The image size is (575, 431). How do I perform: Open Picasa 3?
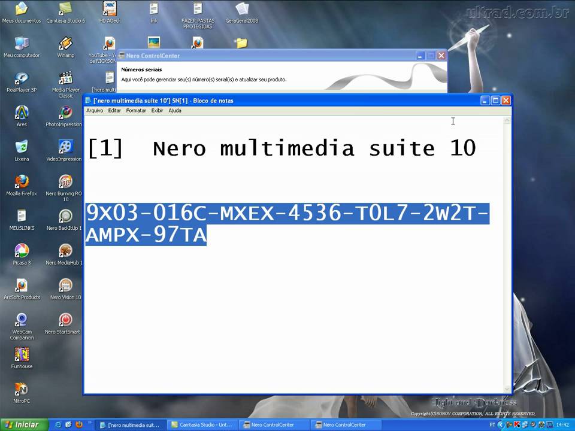pos(22,250)
